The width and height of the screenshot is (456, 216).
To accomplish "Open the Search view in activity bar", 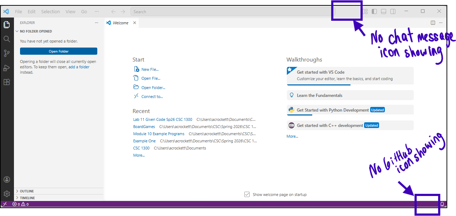I will click(x=6, y=39).
